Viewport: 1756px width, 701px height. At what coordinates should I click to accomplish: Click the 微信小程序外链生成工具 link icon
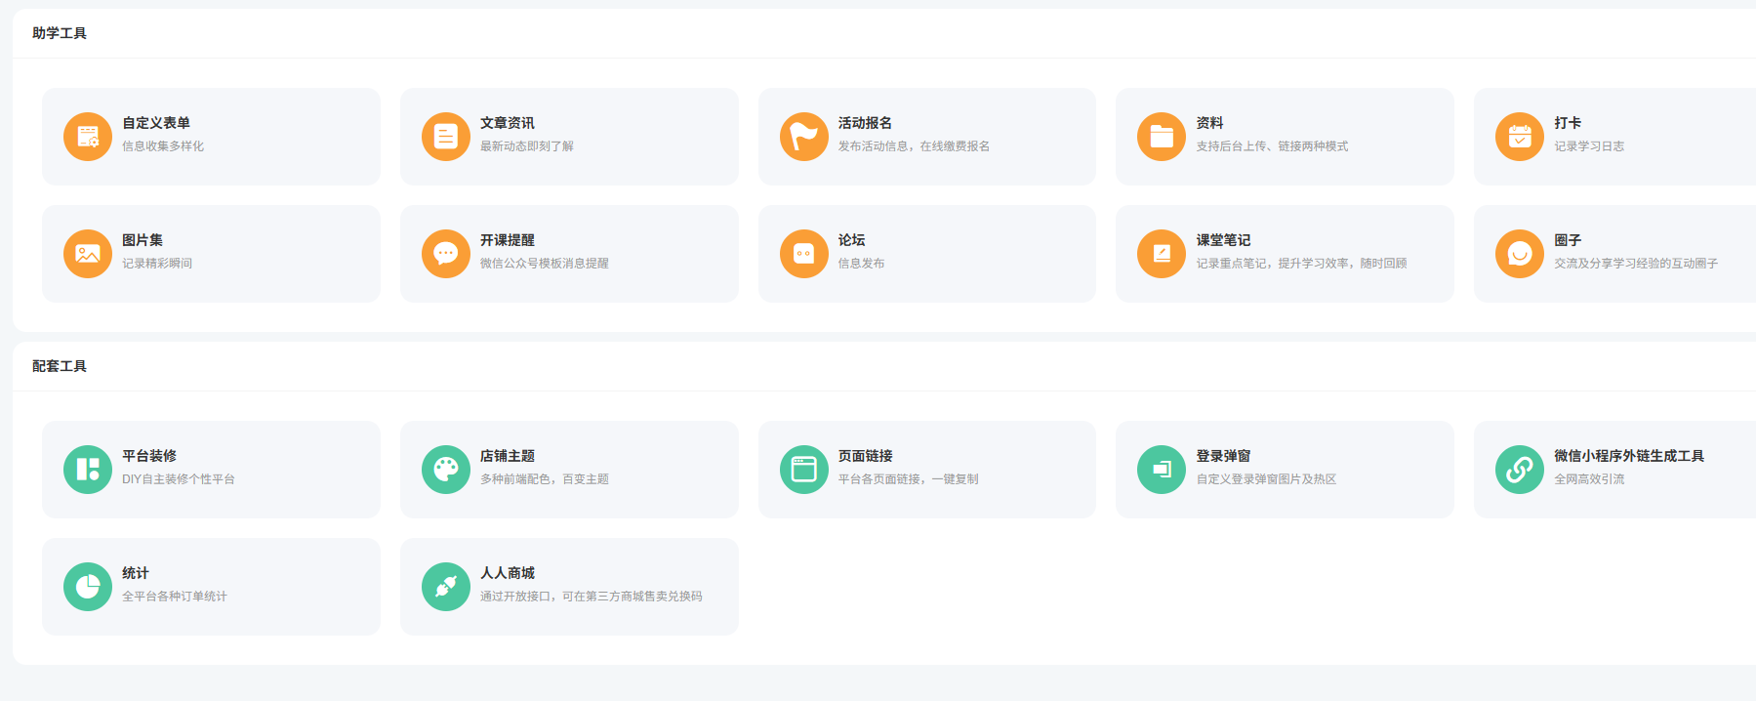coord(1520,470)
